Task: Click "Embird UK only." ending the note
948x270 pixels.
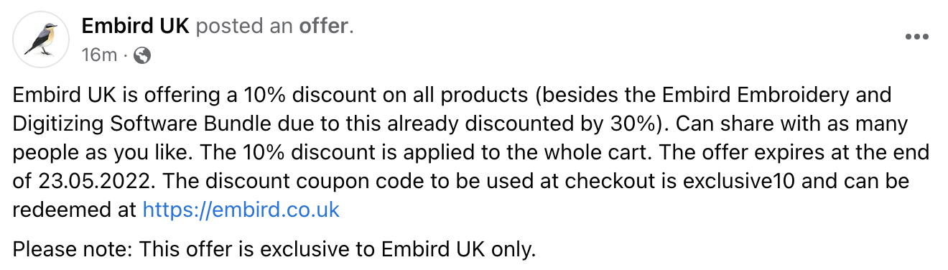Action: [458, 250]
